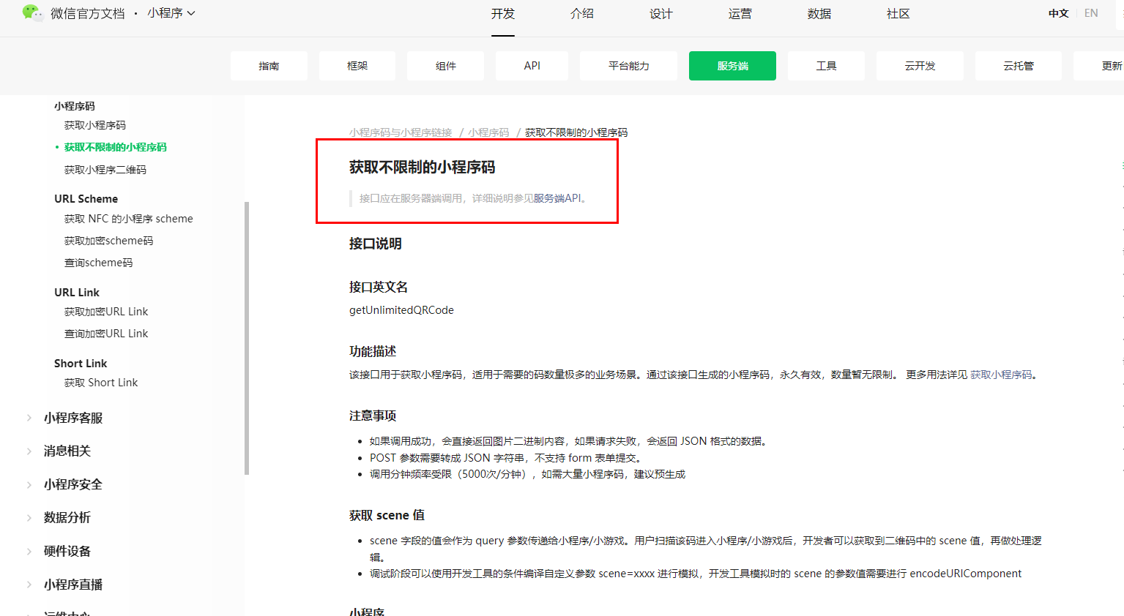Image resolution: width=1124 pixels, height=616 pixels.
Task: Open the 获取小程序码 link in 功能描述
Action: (1001, 375)
